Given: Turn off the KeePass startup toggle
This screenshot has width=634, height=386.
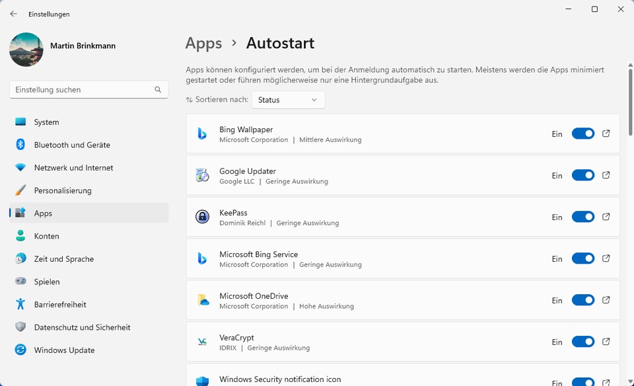Looking at the screenshot, I should (582, 217).
